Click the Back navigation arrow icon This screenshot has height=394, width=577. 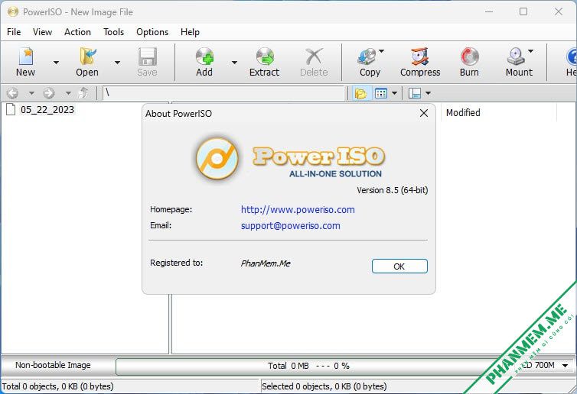pyautogui.click(x=12, y=93)
